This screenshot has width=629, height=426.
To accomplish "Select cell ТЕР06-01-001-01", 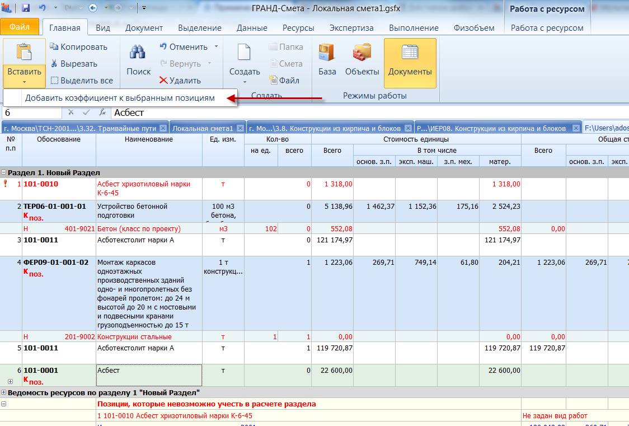I will click(x=59, y=212).
